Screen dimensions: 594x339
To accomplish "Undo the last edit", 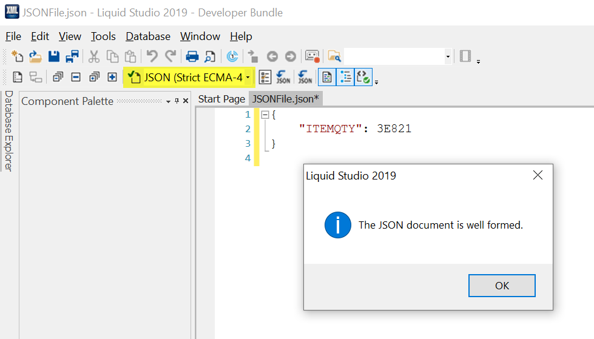I will click(x=152, y=56).
